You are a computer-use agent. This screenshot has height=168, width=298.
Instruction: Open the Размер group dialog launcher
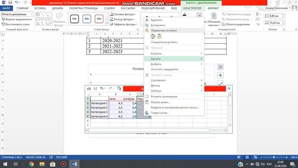click(284, 29)
